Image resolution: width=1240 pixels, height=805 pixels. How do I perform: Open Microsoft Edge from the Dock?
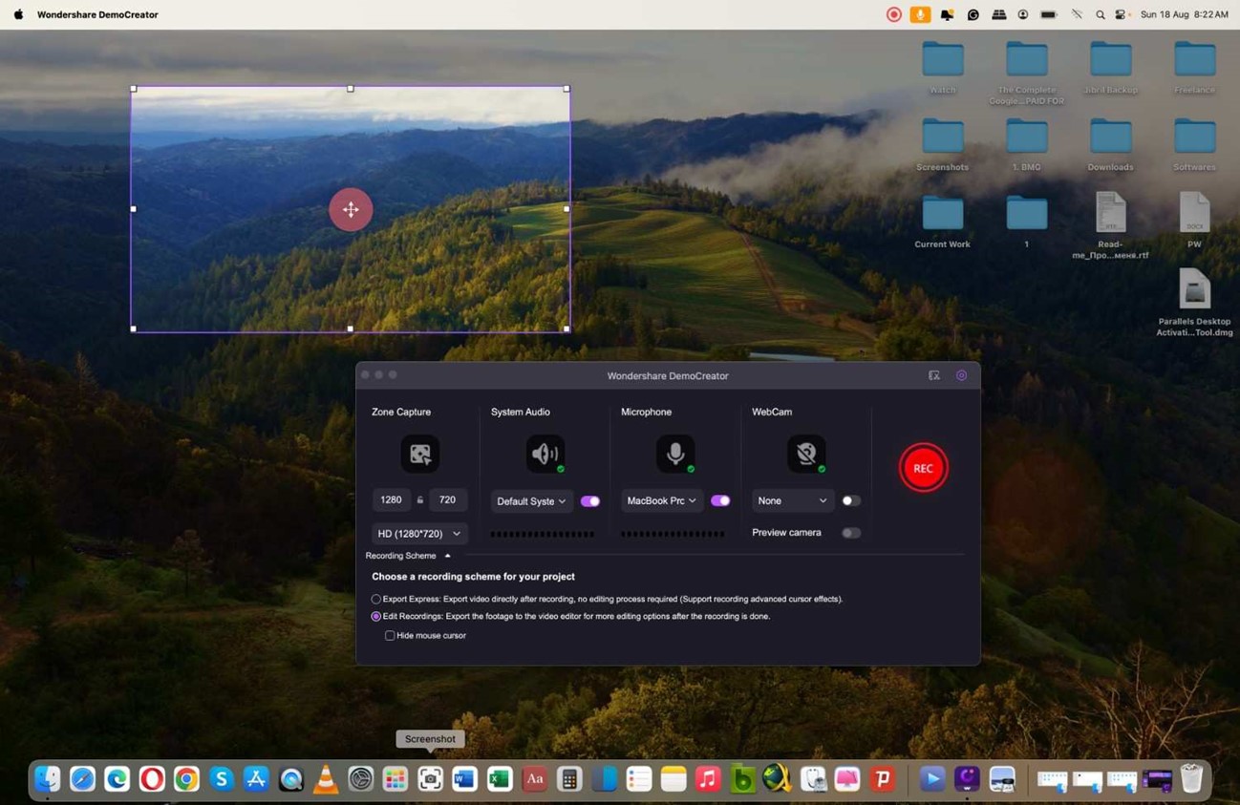coord(118,779)
